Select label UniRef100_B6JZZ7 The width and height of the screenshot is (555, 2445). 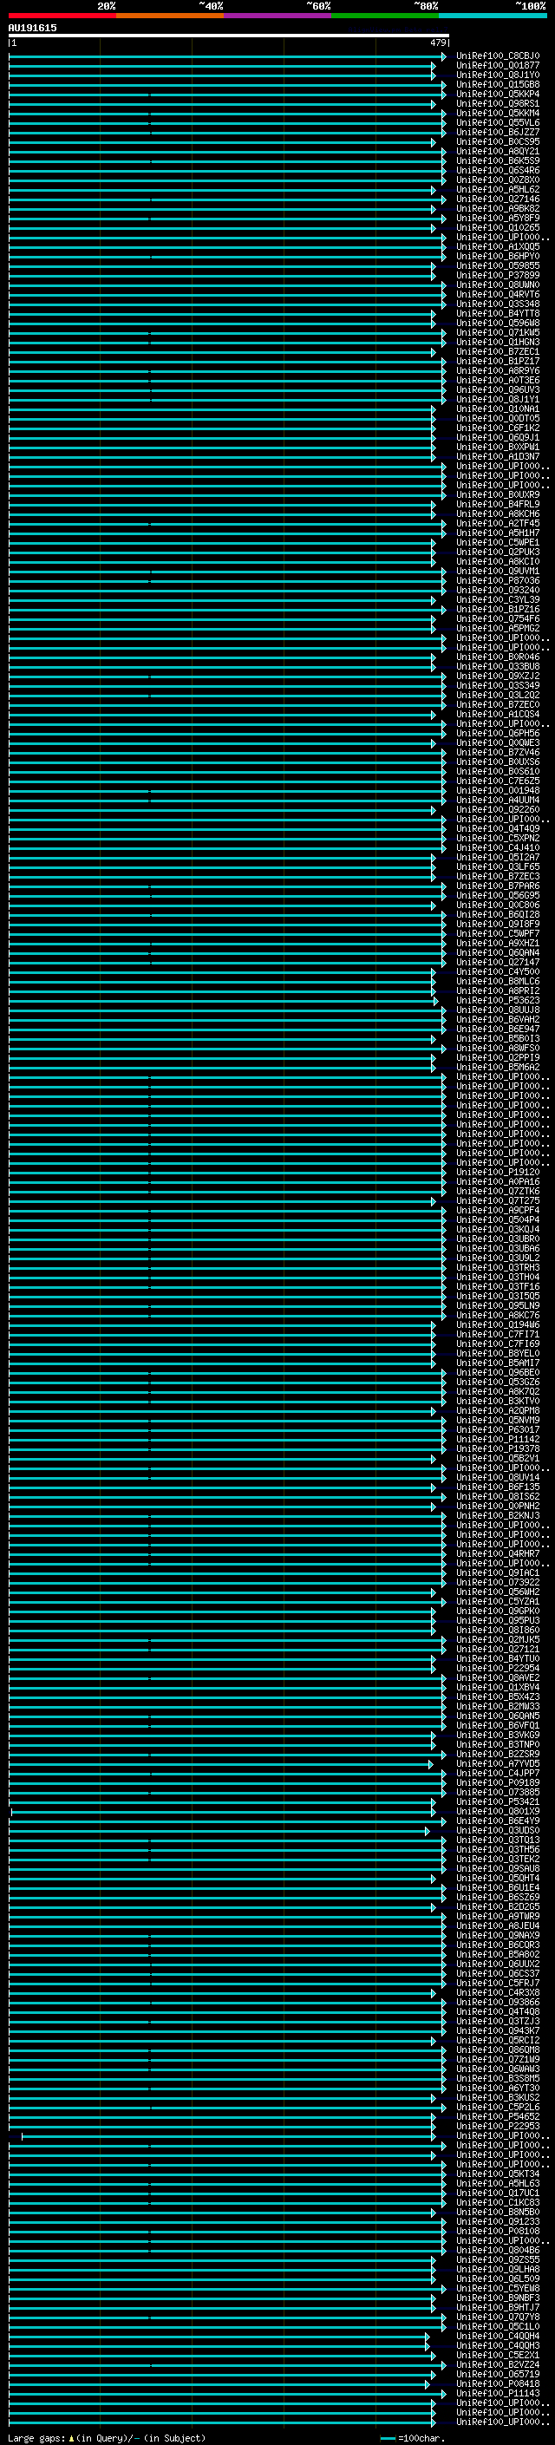[x=498, y=132]
